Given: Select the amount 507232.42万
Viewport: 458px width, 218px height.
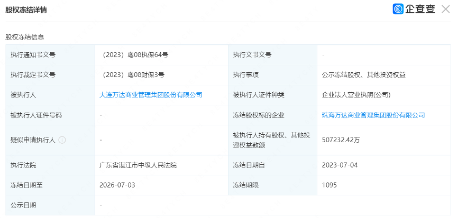Looking at the screenshot, I should pyautogui.click(x=341, y=140).
